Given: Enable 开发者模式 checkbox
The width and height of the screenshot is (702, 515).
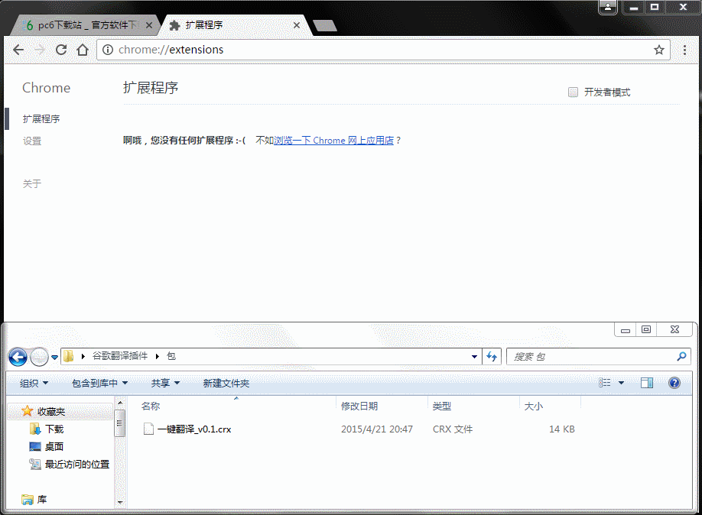Looking at the screenshot, I should point(573,91).
